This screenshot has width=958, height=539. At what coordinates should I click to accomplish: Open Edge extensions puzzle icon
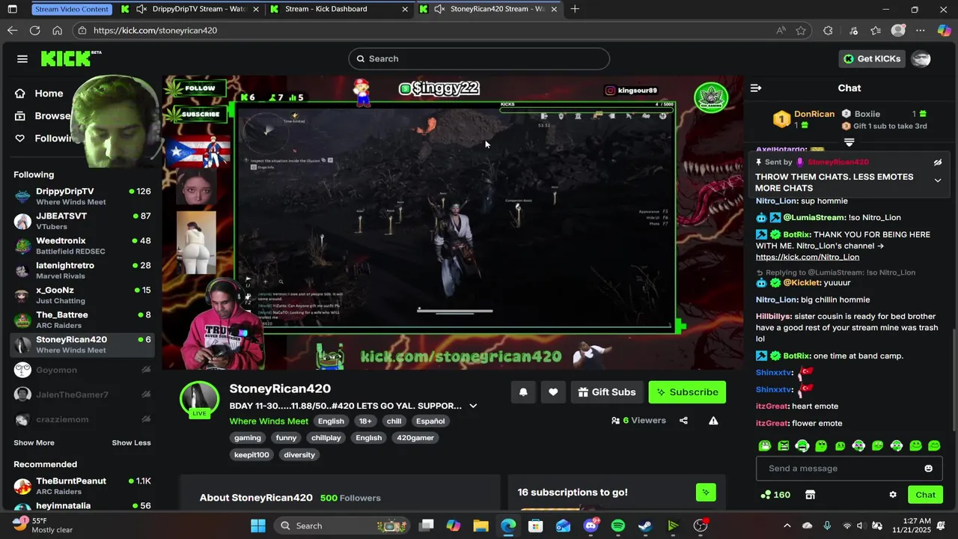(x=828, y=31)
